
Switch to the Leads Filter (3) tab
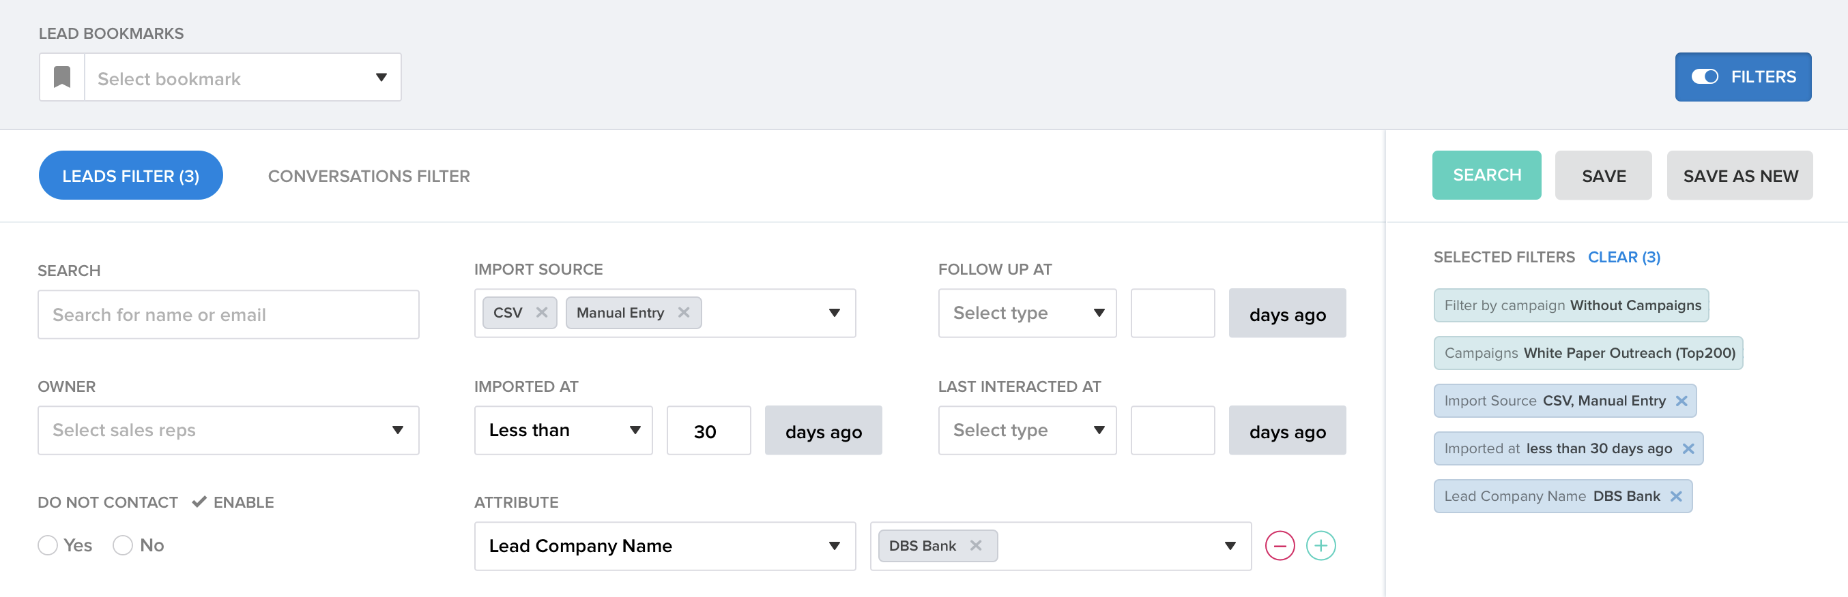(130, 176)
